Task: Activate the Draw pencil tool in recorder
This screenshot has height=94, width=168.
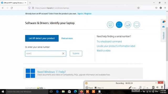Action: (132, 88)
